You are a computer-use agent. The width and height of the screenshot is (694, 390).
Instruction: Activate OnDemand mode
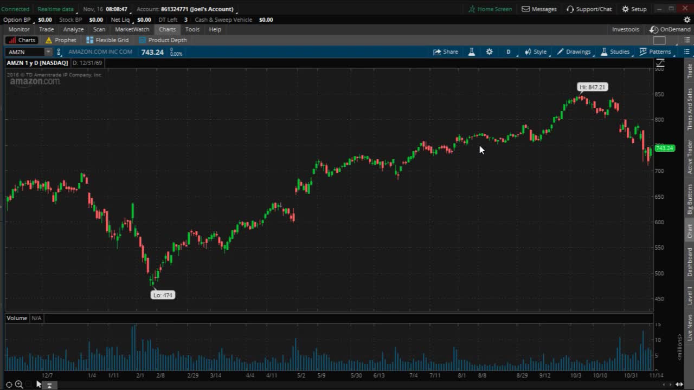tap(670, 29)
